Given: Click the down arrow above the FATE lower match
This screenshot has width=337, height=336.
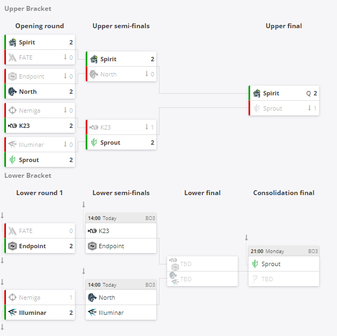Looking at the screenshot, I should click(2, 216).
